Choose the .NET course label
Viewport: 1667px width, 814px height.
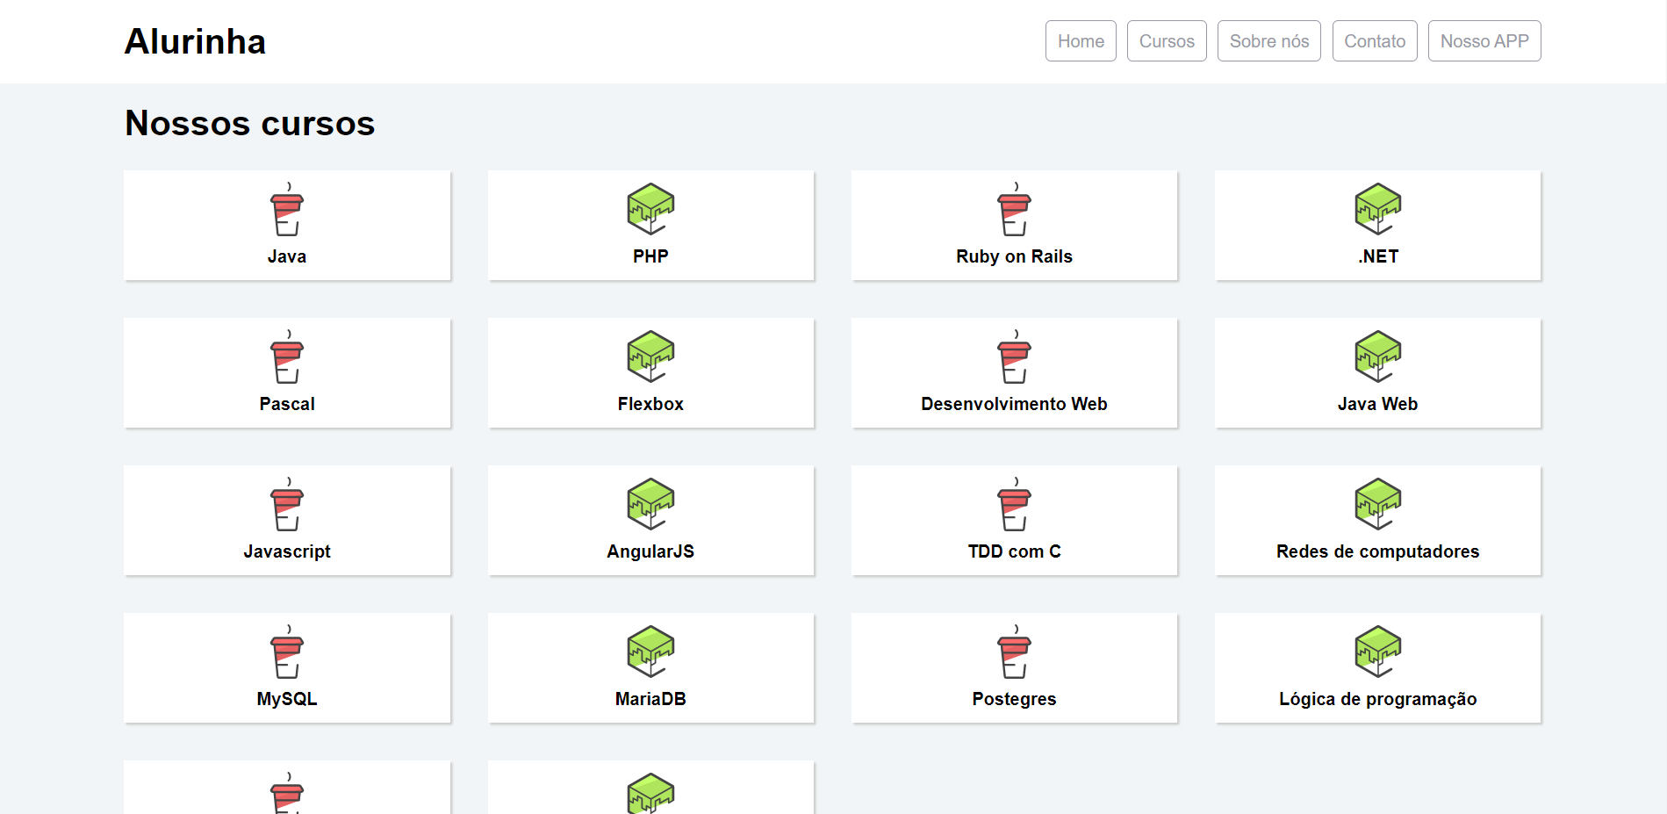click(x=1377, y=256)
